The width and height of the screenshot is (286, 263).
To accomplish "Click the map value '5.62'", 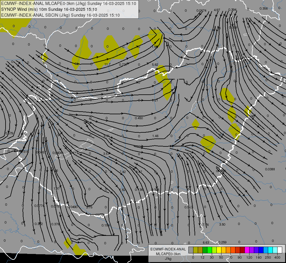I will pos(155,65).
